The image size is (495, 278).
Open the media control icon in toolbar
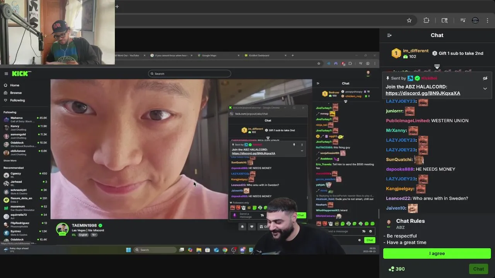(463, 20)
